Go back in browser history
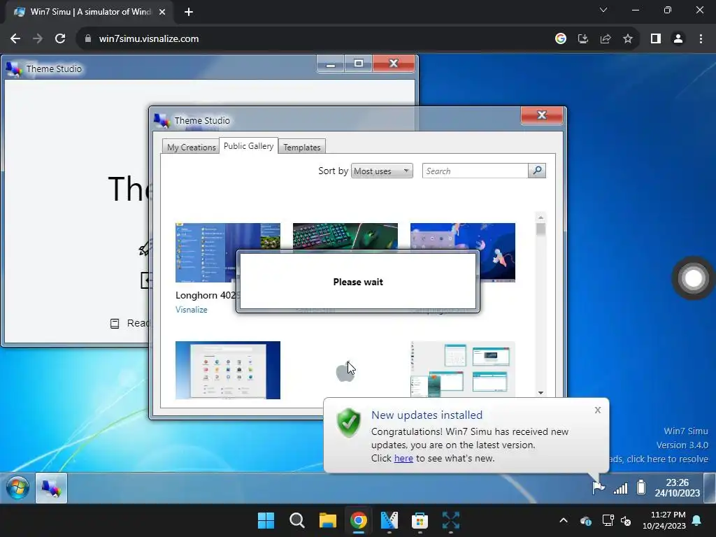This screenshot has width=716, height=537. point(15,39)
